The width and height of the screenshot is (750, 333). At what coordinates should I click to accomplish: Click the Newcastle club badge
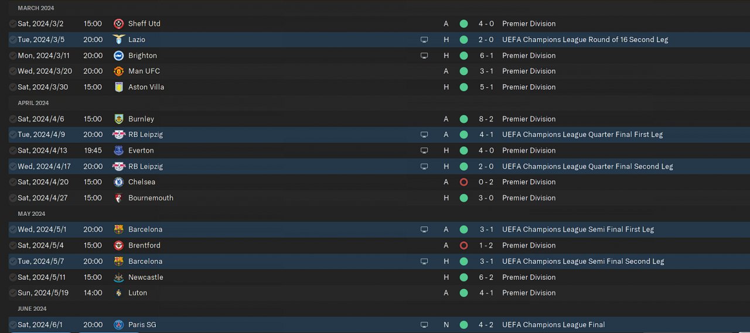[119, 277]
